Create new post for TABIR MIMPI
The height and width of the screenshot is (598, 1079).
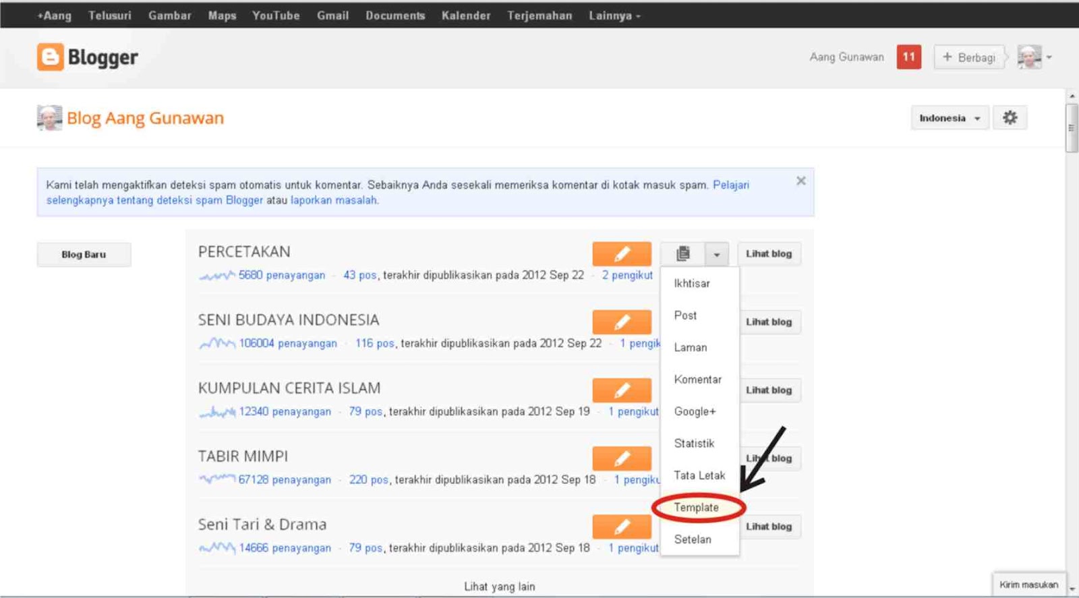[622, 458]
